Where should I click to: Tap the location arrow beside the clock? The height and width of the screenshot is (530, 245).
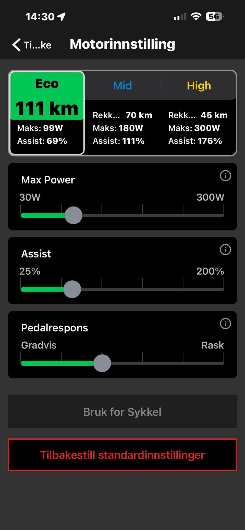(x=61, y=17)
